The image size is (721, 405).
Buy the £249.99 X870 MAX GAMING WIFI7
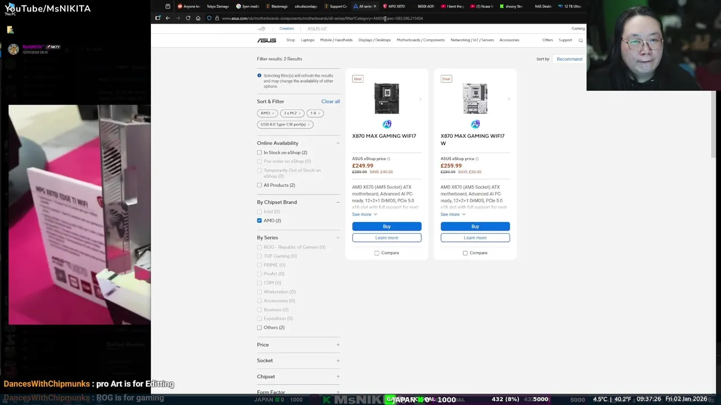pyautogui.click(x=387, y=226)
